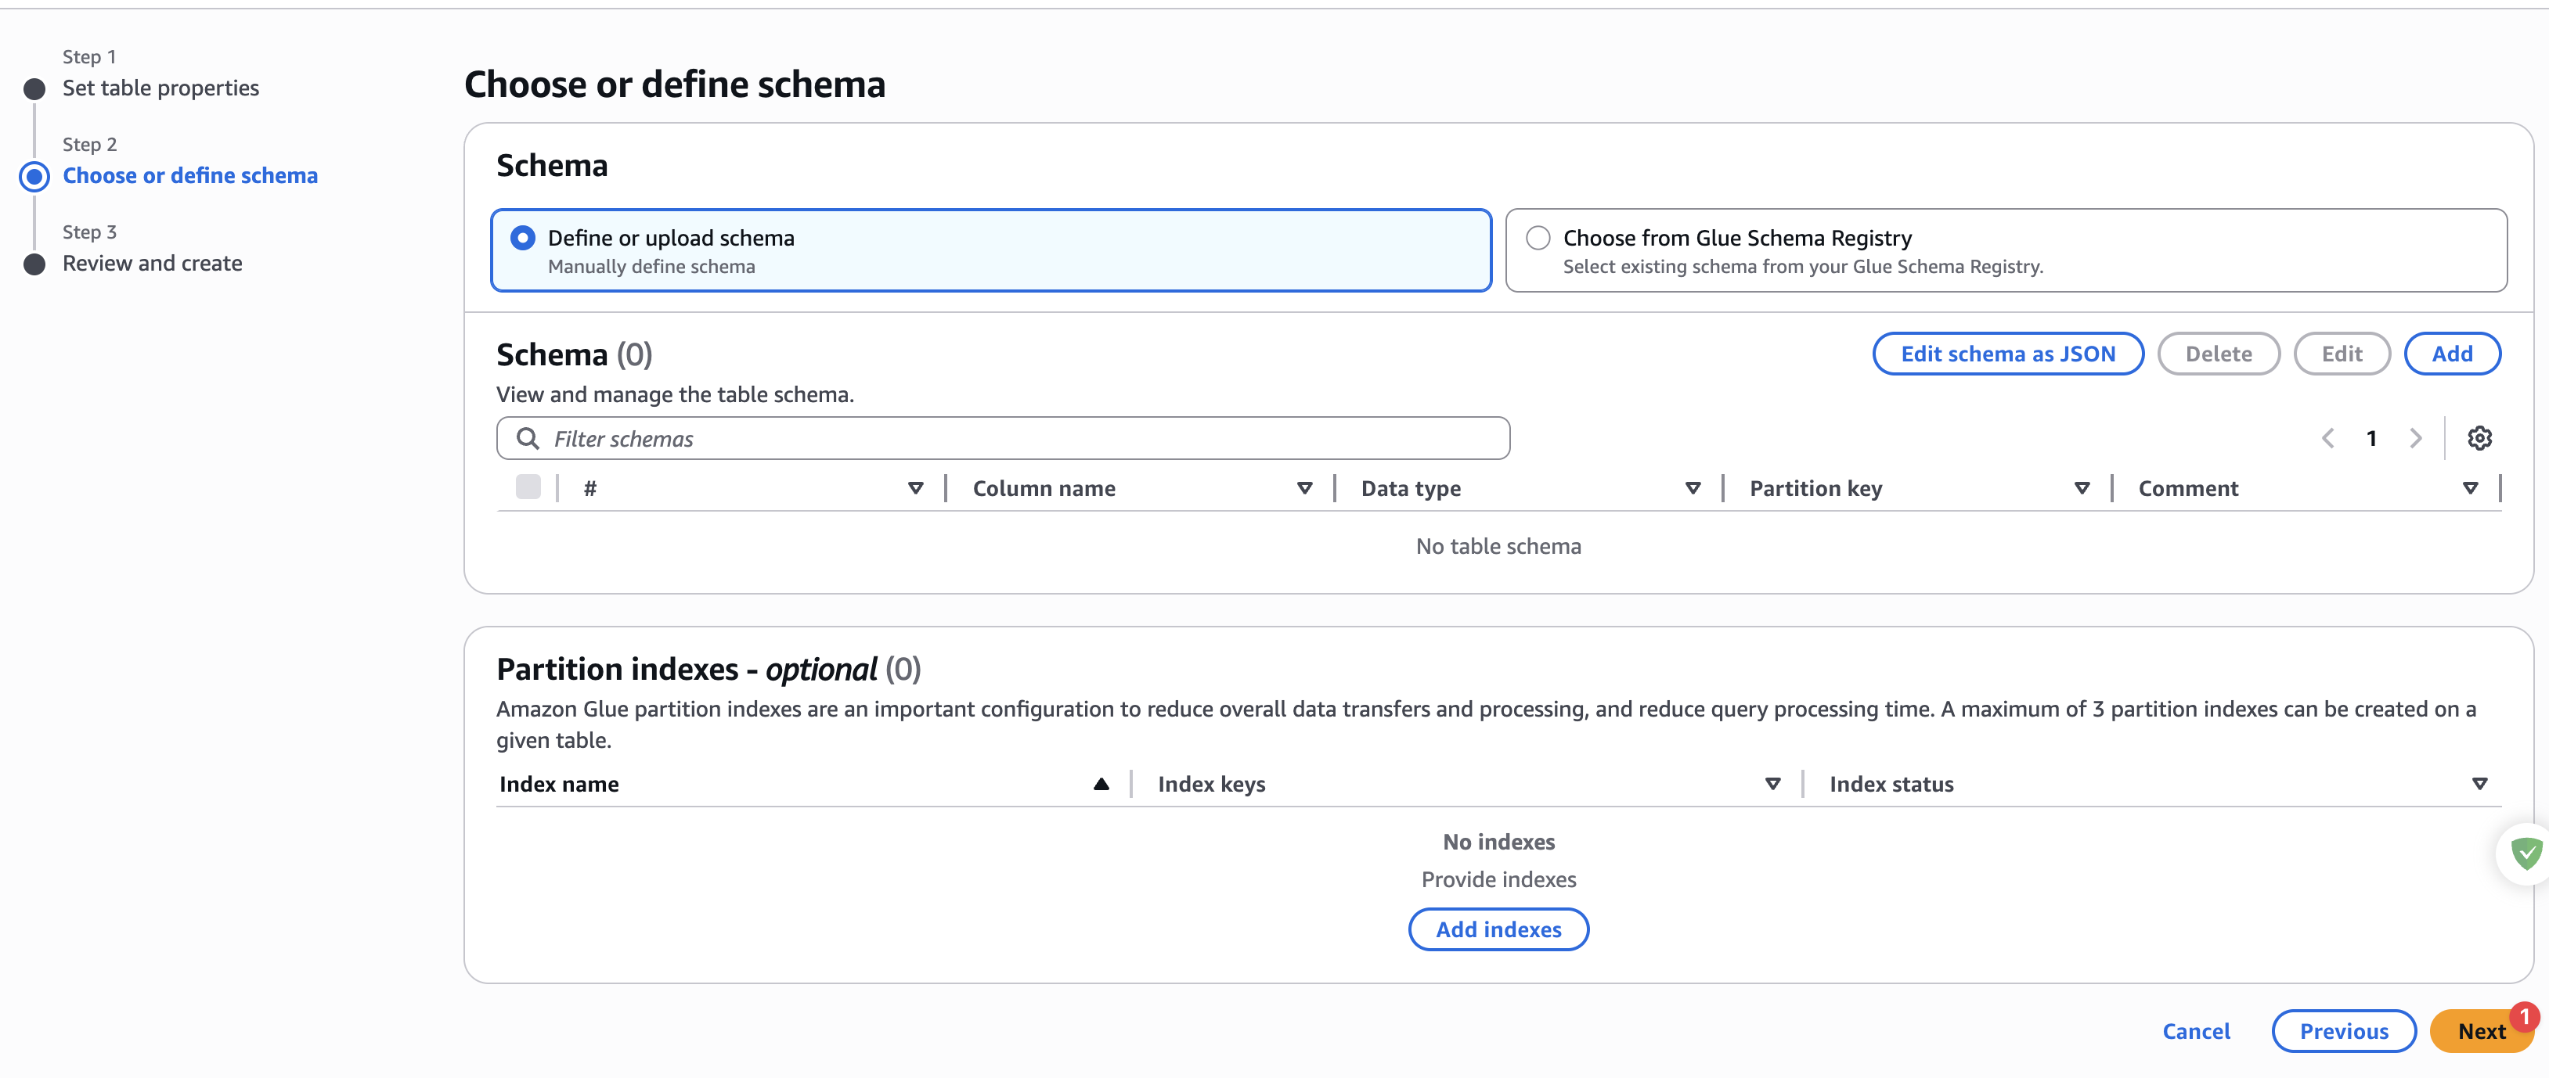
Task: Open Data type column dropdown arrow
Action: click(x=1693, y=489)
